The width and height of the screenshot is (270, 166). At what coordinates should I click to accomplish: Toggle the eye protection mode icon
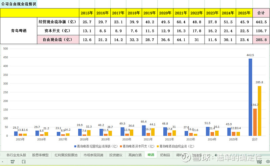(268, 162)
